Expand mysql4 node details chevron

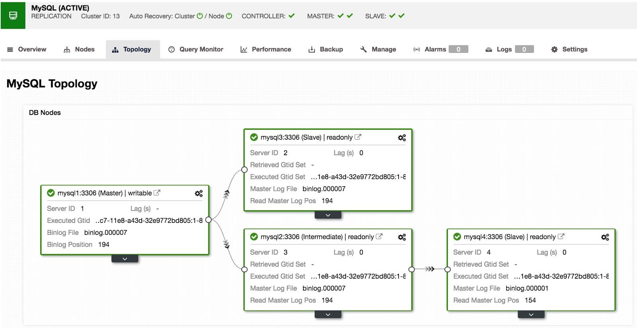(x=531, y=314)
